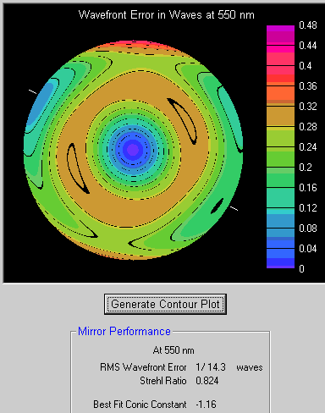Click the tan-orange band of the color scale

[280, 116]
